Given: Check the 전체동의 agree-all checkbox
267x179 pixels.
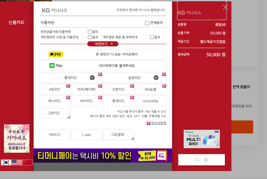Looking at the screenshot, I should click(x=147, y=23).
